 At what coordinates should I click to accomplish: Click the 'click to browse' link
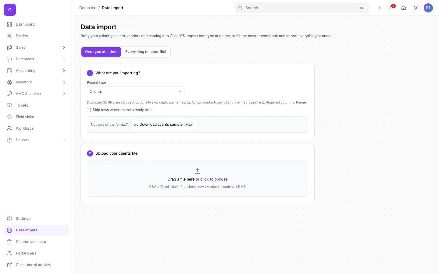[x=214, y=179]
